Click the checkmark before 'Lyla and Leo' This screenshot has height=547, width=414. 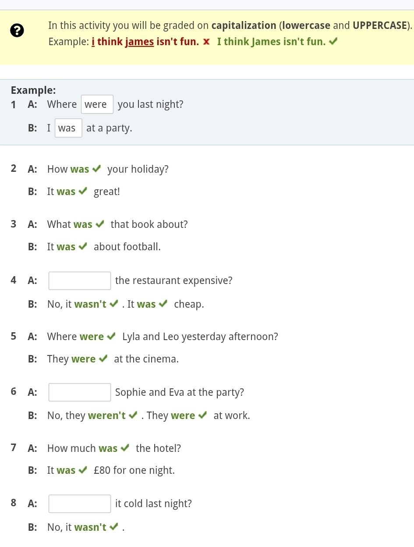coord(111,337)
